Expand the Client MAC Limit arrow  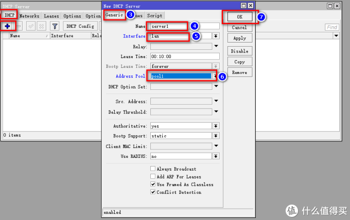(x=216, y=146)
